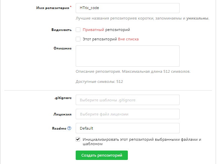The height and width of the screenshot is (164, 217).
Task: Open the .gitignore templates dropdown
Action: (x=128, y=100)
